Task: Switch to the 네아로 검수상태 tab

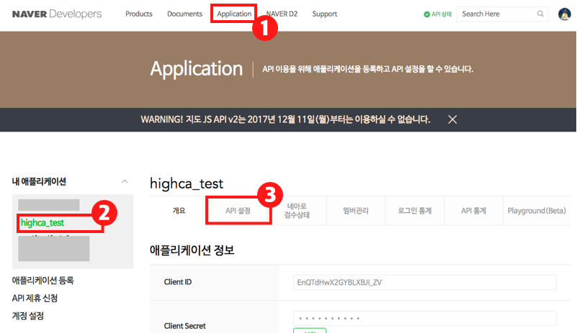Action: (x=297, y=211)
